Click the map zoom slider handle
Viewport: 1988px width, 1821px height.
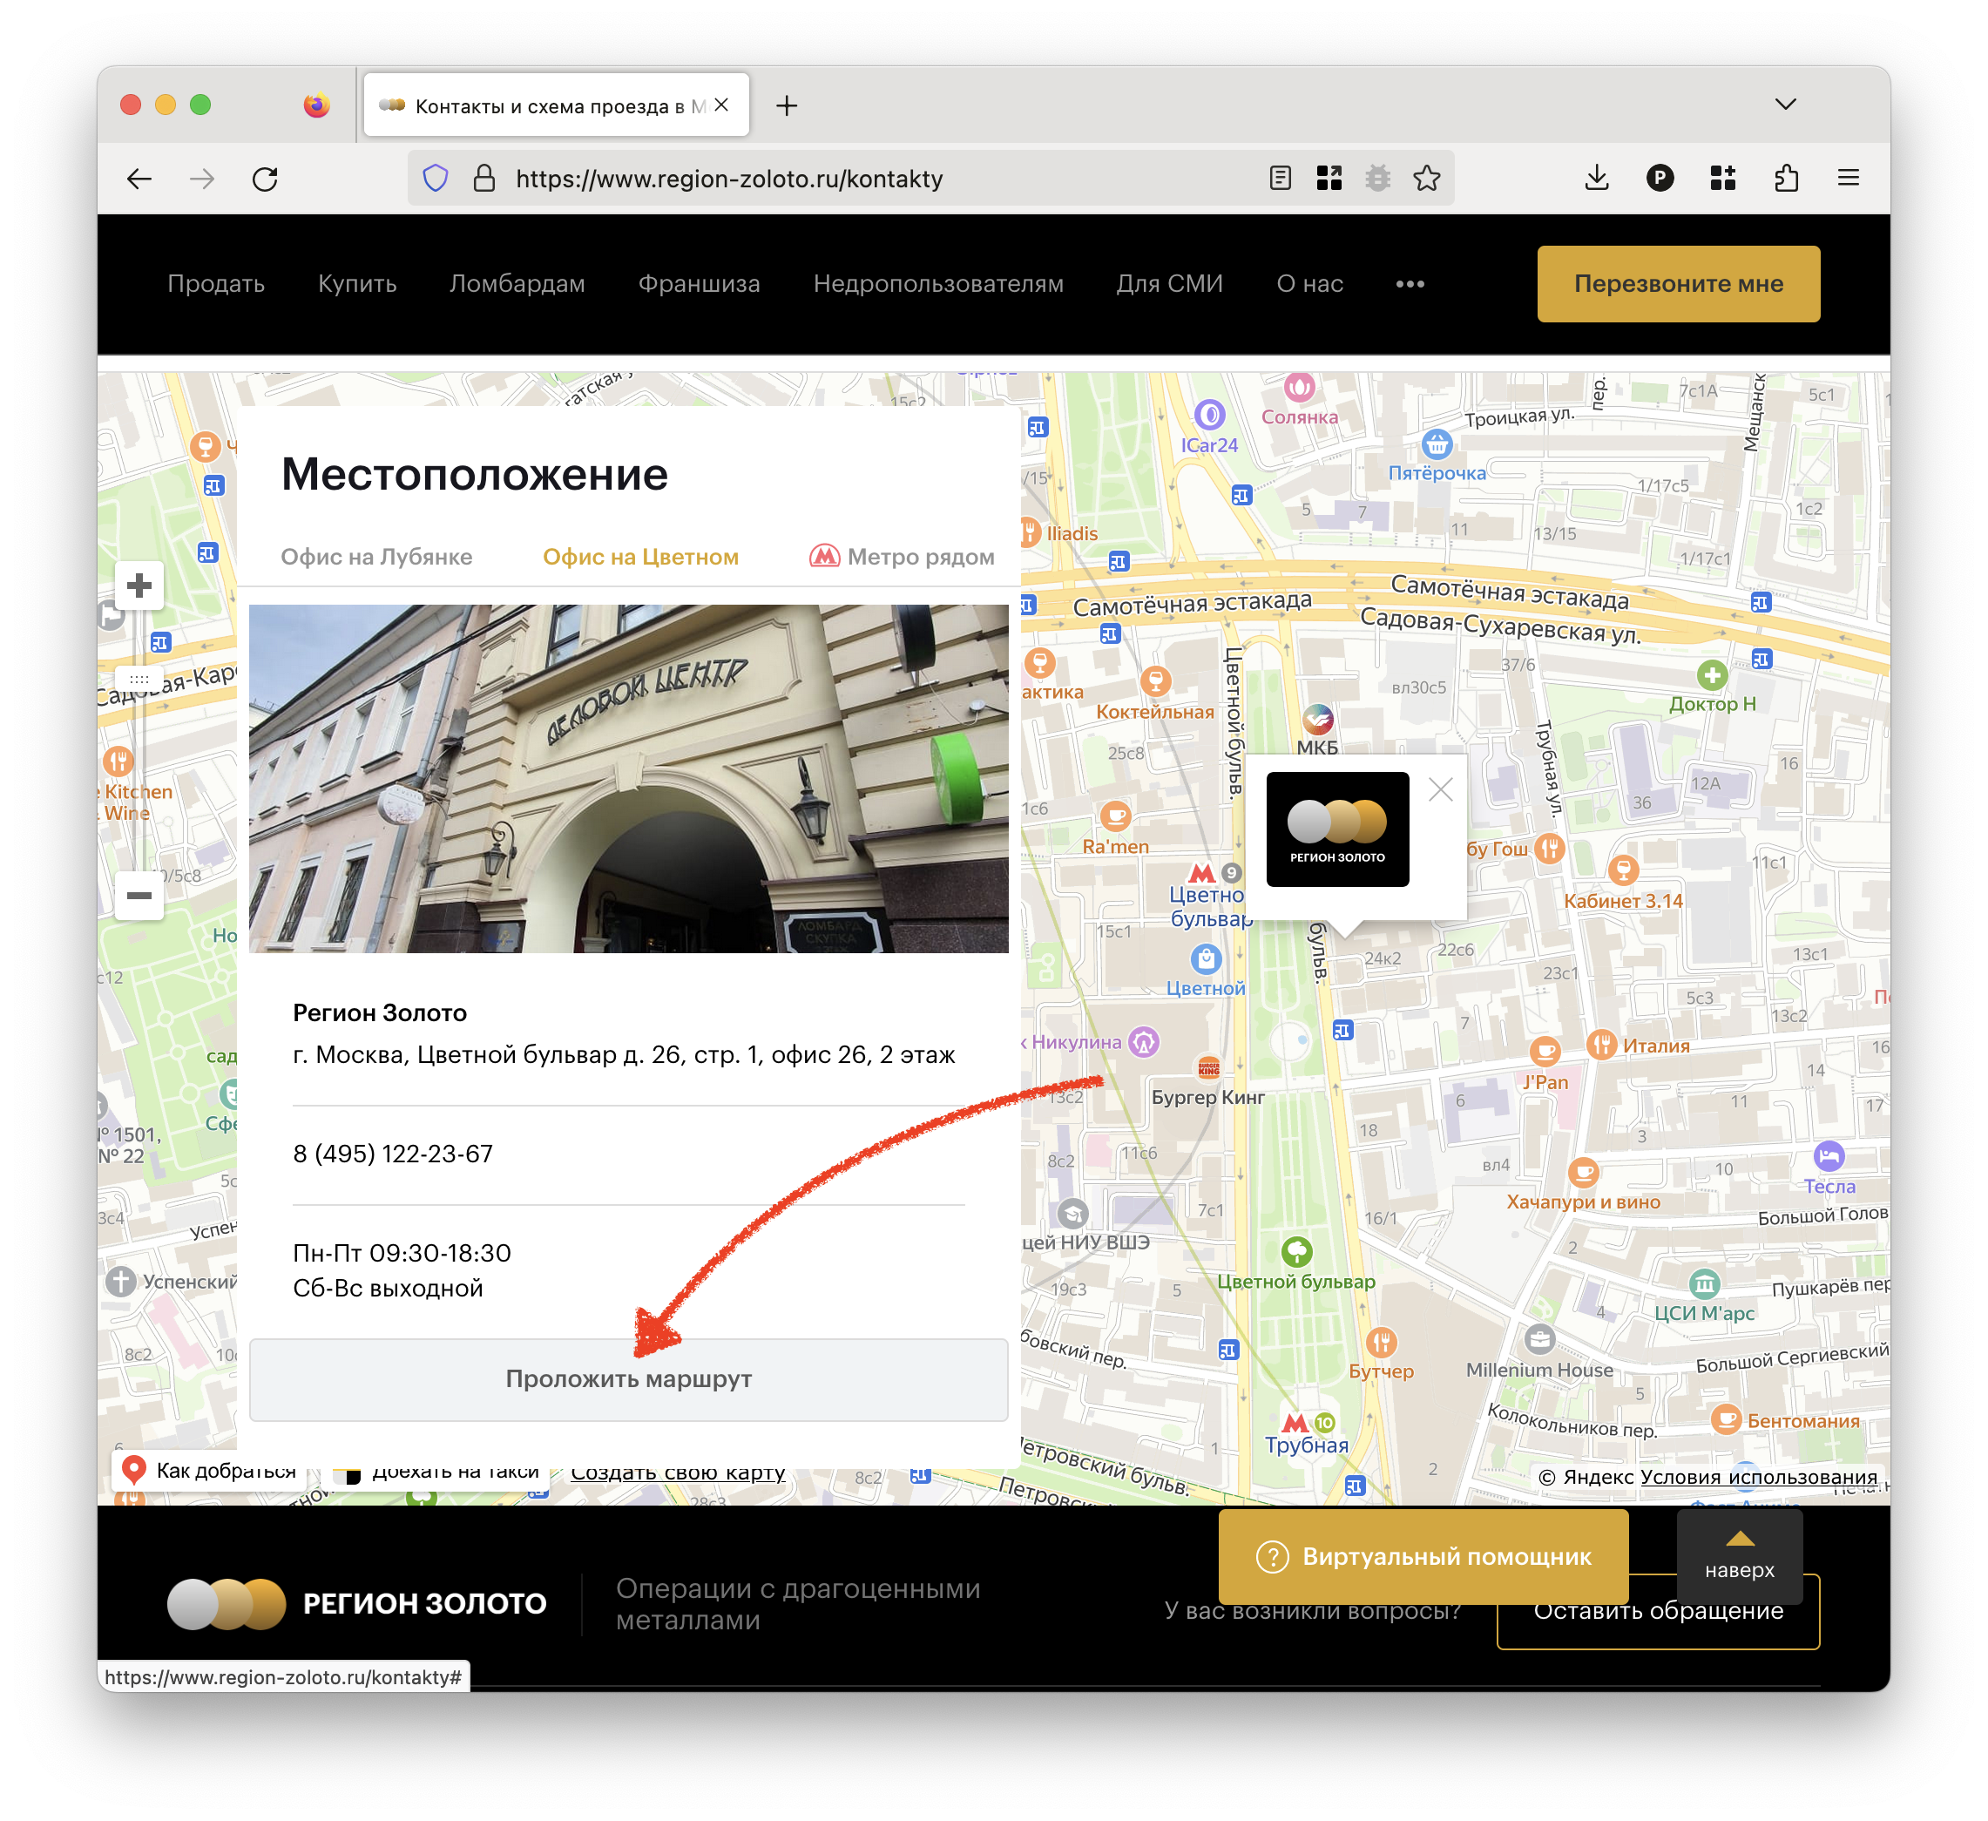coord(139,679)
